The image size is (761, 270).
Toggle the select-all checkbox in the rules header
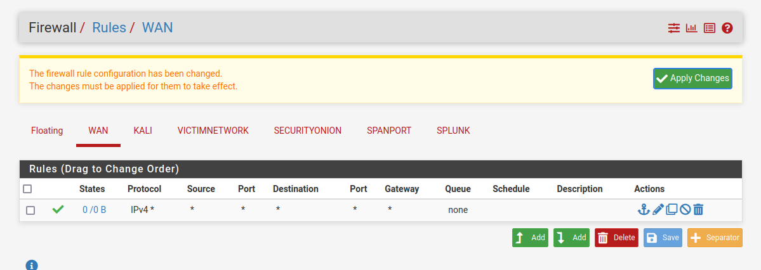(x=27, y=189)
